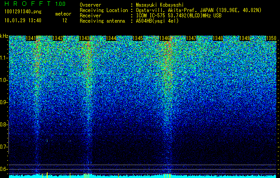Click the ICOM IC-575 receiver text
Image resolution: width=280 pixels, height=178 pixels.
tap(179, 16)
